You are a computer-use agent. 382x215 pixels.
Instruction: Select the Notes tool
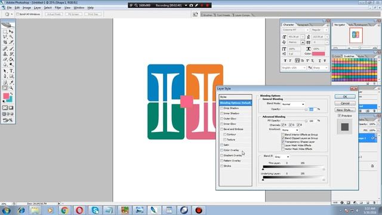click(5, 82)
